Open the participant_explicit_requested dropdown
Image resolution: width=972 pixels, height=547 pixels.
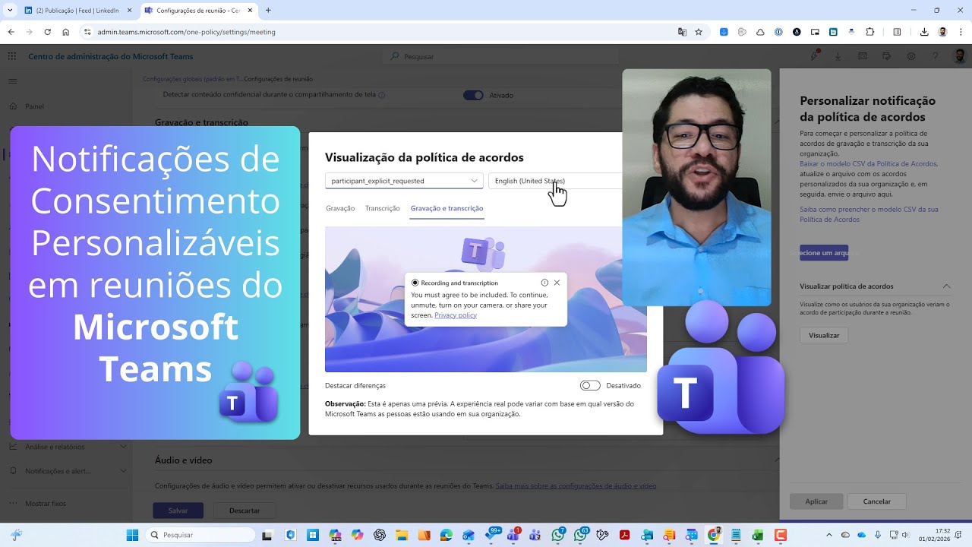[404, 181]
